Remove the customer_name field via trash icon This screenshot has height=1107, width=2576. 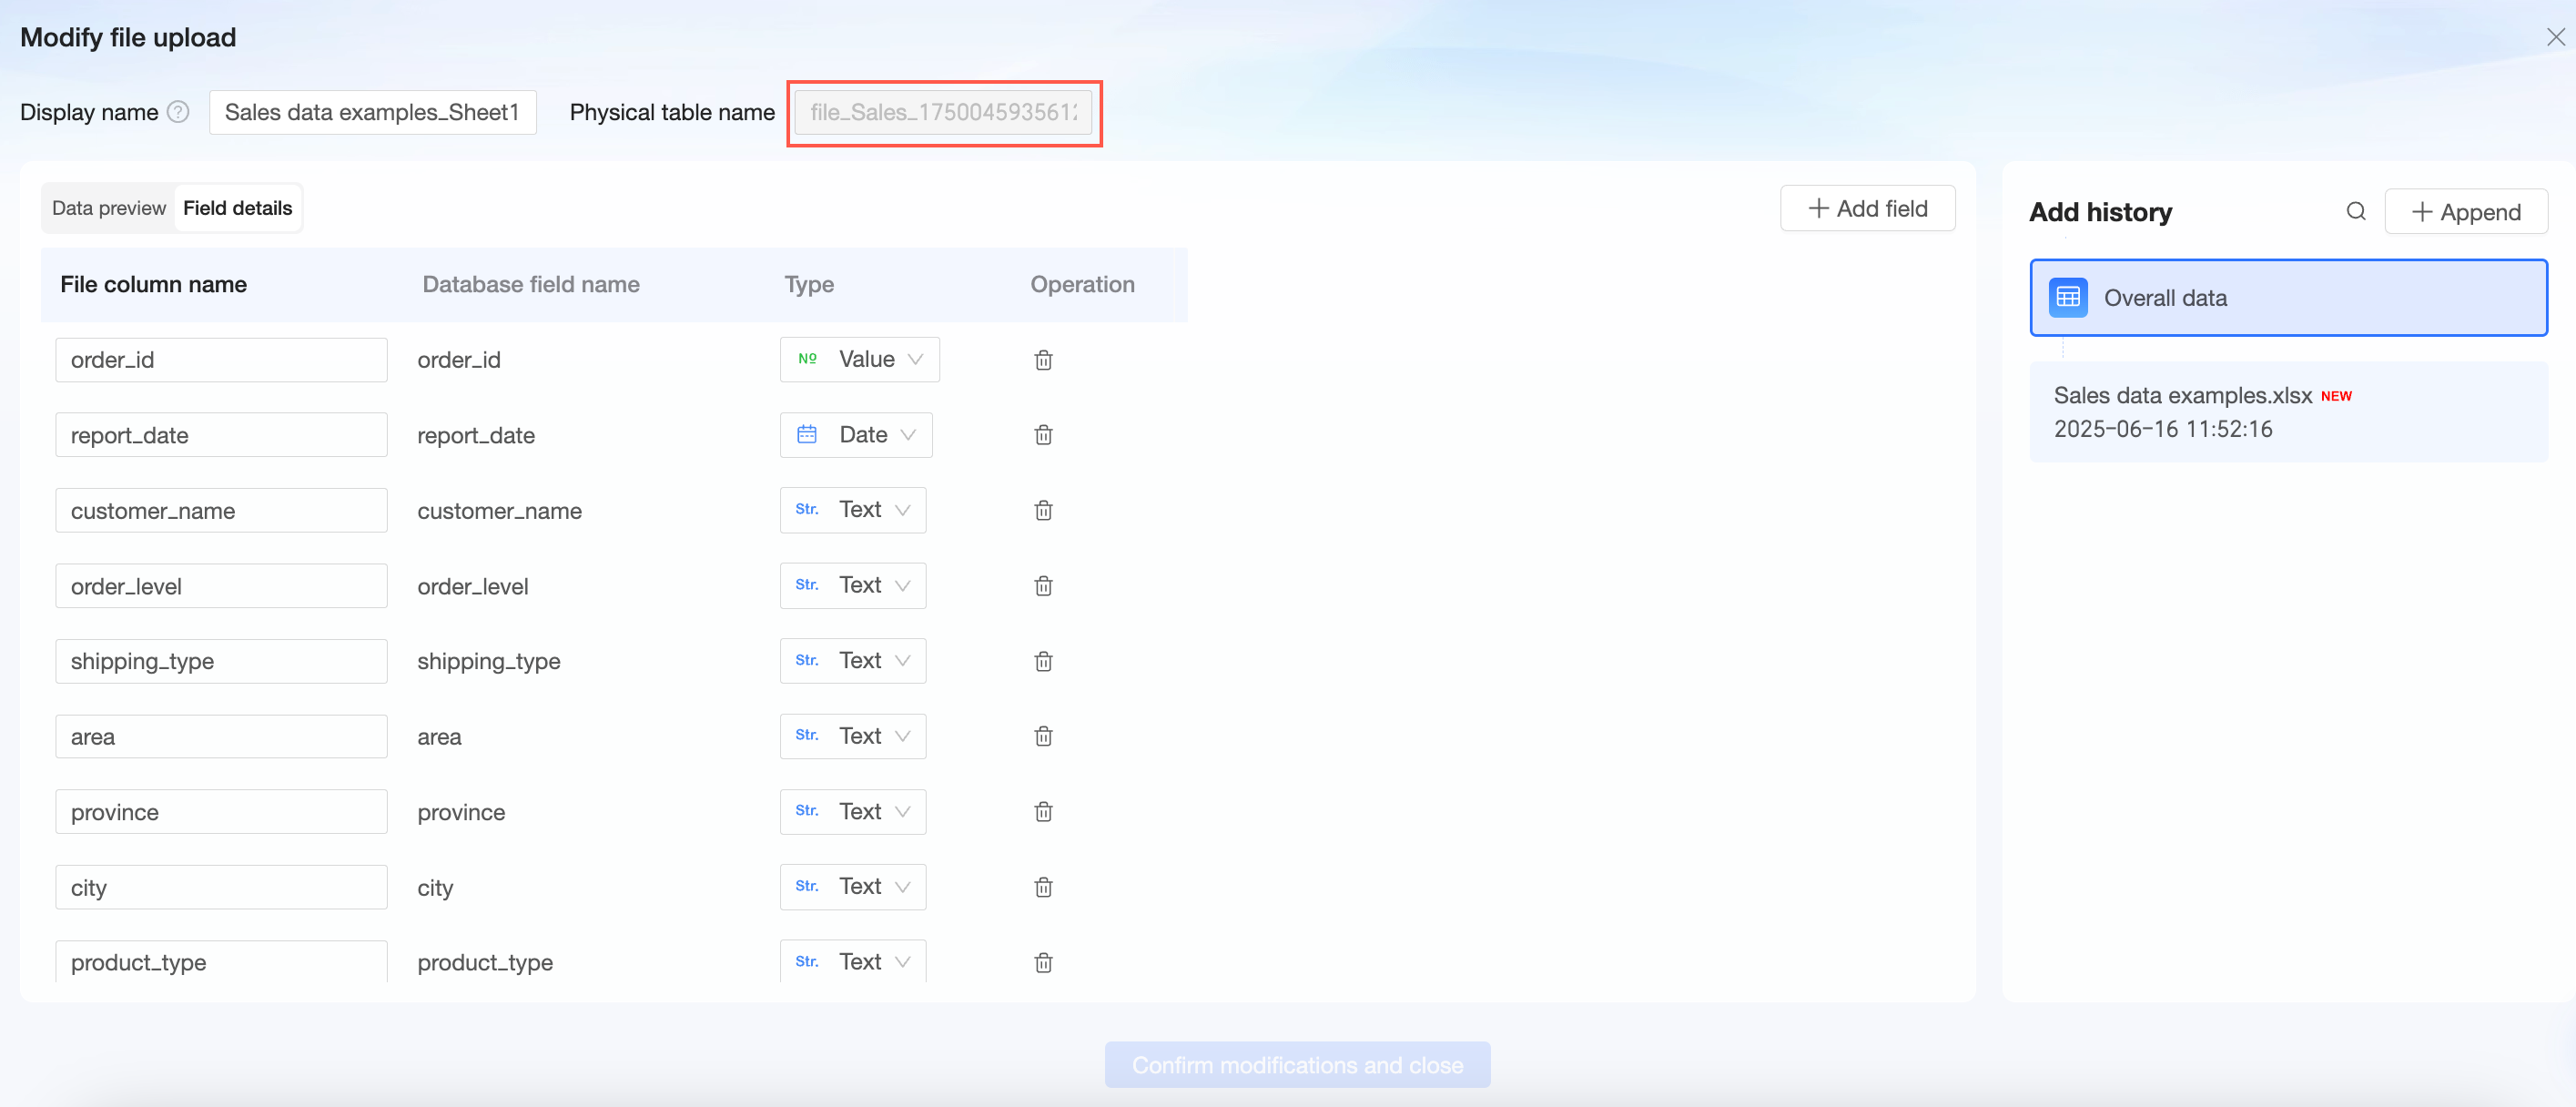pyautogui.click(x=1043, y=511)
